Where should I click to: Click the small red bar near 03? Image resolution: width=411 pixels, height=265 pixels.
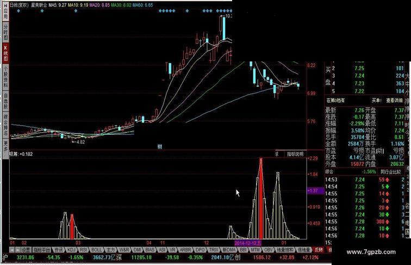72,227
